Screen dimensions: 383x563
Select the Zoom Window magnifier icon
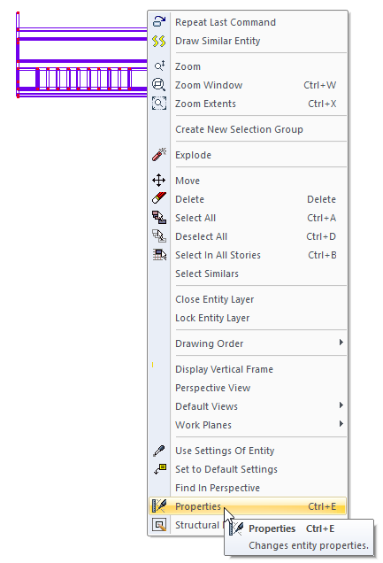point(159,85)
